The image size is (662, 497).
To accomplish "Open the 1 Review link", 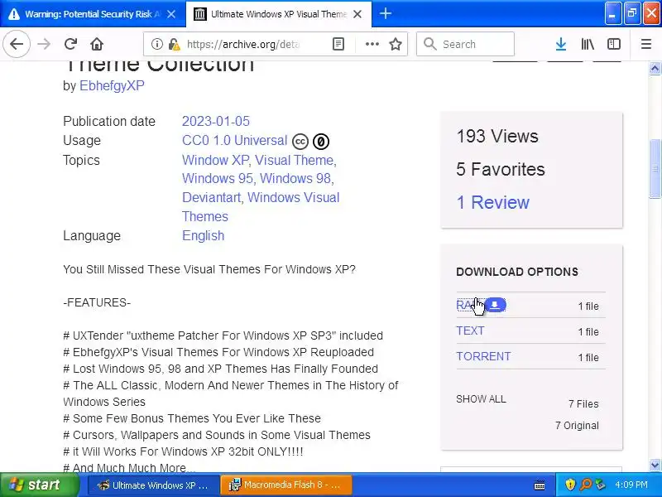I will pos(492,202).
